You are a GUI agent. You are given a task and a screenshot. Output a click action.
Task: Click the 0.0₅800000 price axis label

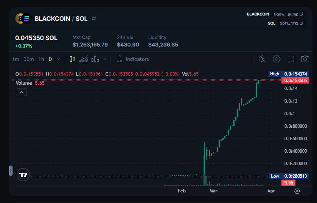point(295,126)
